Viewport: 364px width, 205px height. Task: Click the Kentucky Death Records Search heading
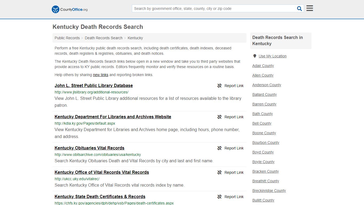(98, 27)
